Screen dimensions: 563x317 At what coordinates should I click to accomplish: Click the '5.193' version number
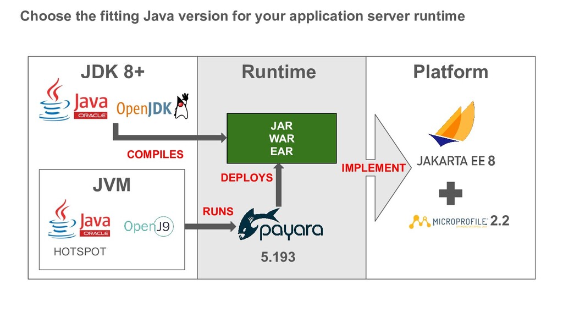coord(278,257)
